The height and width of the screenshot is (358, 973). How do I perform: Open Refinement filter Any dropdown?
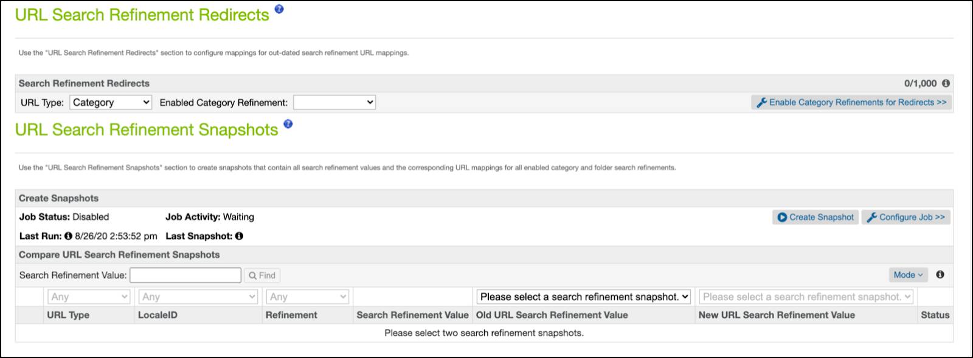(x=308, y=297)
